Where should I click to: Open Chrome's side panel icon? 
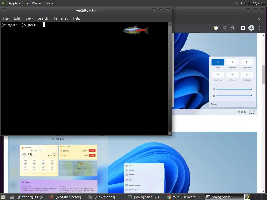pos(243,28)
